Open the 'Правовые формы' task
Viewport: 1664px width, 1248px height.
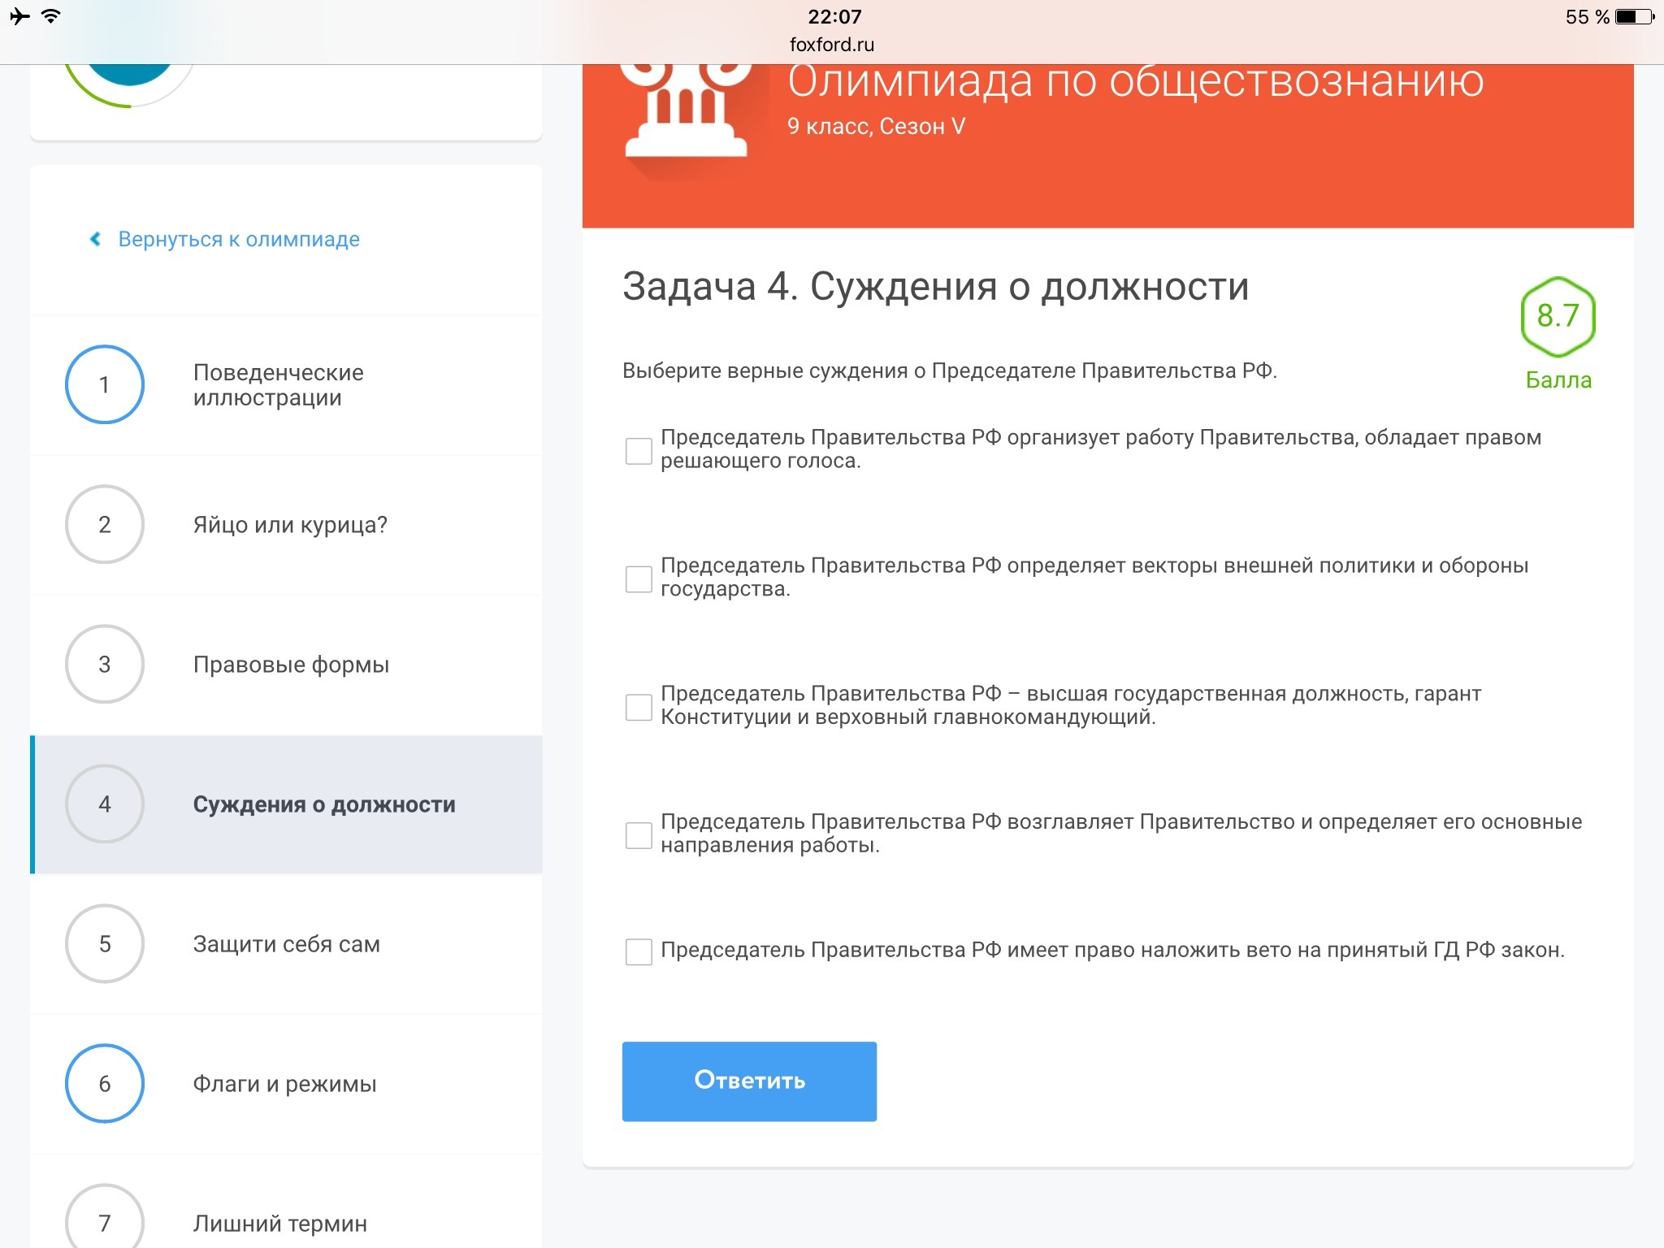pos(291,665)
